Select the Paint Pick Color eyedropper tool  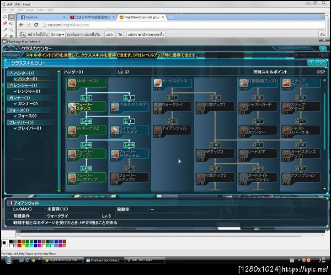(x=5, y=30)
